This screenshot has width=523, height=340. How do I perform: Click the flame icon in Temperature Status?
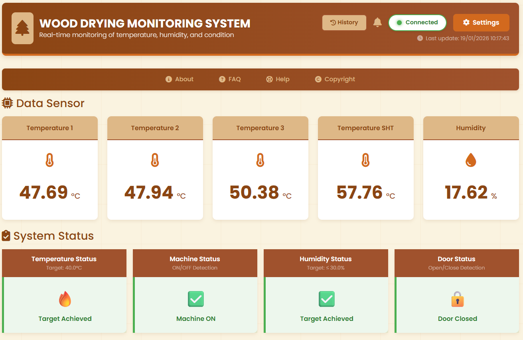pyautogui.click(x=65, y=299)
